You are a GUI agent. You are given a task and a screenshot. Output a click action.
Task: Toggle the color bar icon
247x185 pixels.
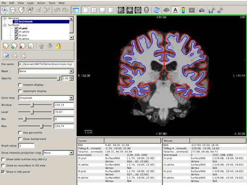[x=183, y=10]
